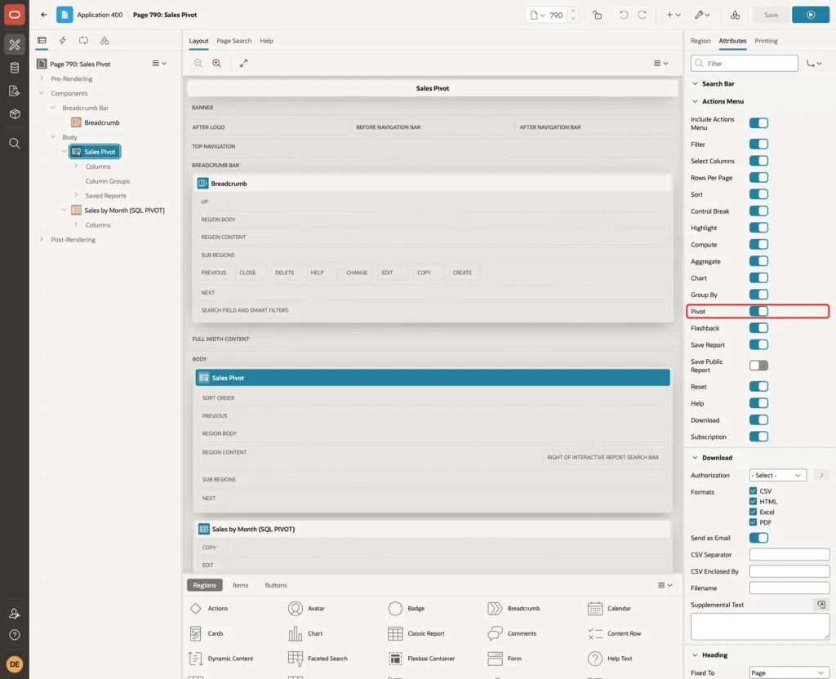
Task: Open Team Development icon in sidebar
Action: (15, 91)
